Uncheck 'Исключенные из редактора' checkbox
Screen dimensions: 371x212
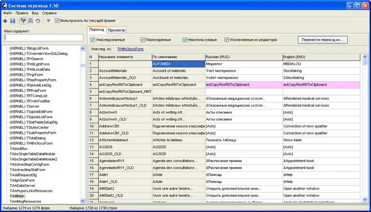(x=227, y=40)
